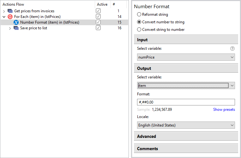
Task: Click step number 1 in # column
Action: click(118, 11)
